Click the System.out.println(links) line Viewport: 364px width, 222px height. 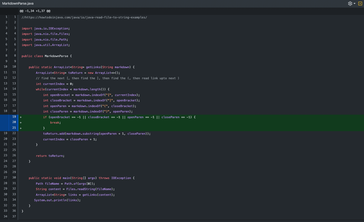point(57,200)
